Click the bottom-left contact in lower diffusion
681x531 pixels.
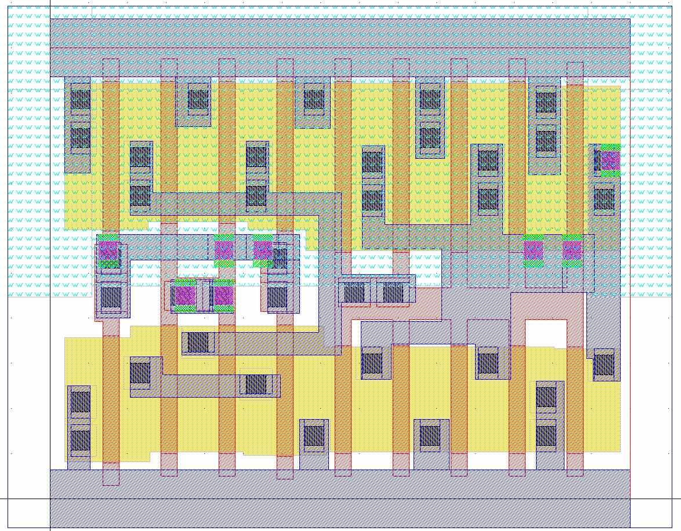click(81, 438)
